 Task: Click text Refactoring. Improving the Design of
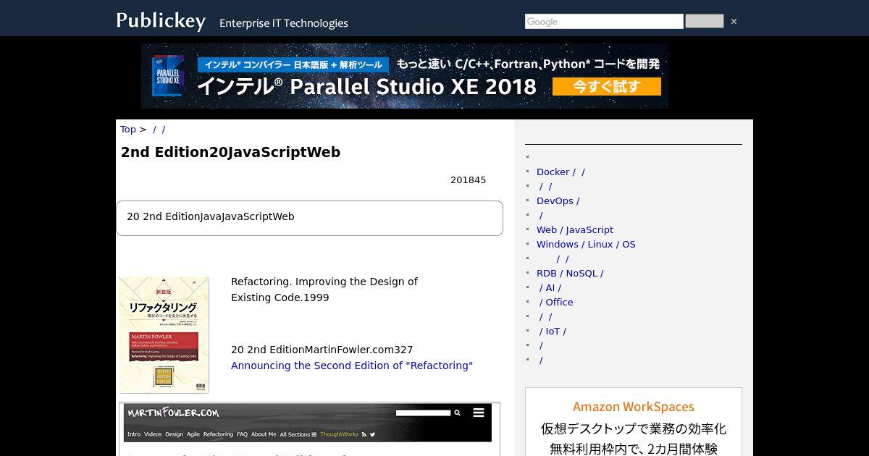coord(324,282)
